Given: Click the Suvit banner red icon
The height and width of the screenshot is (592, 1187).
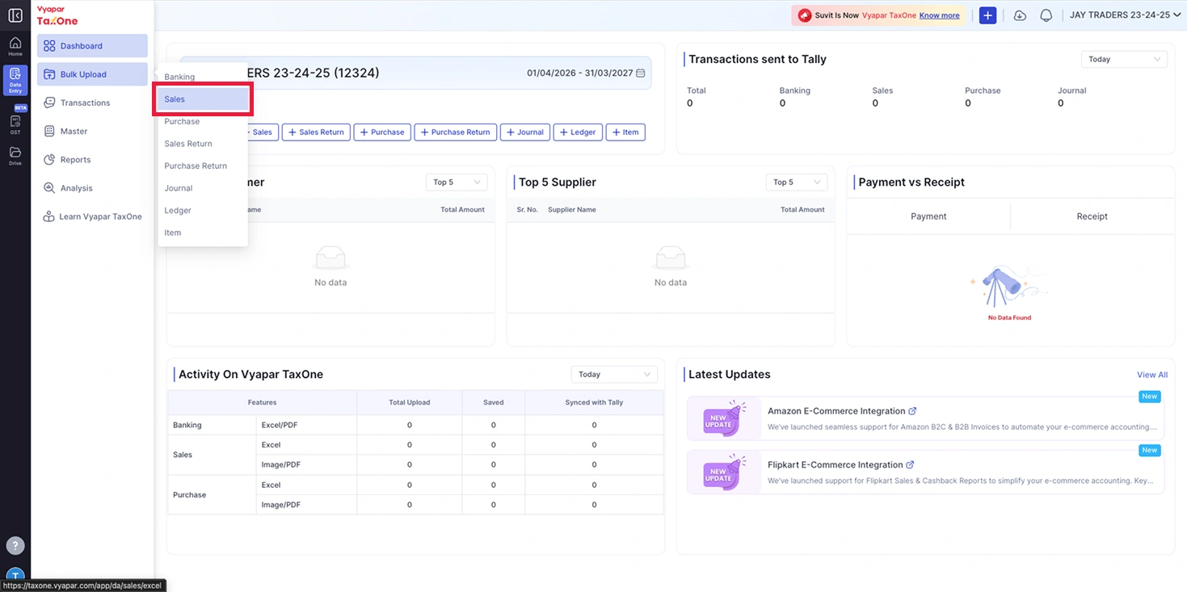Looking at the screenshot, I should pos(805,15).
